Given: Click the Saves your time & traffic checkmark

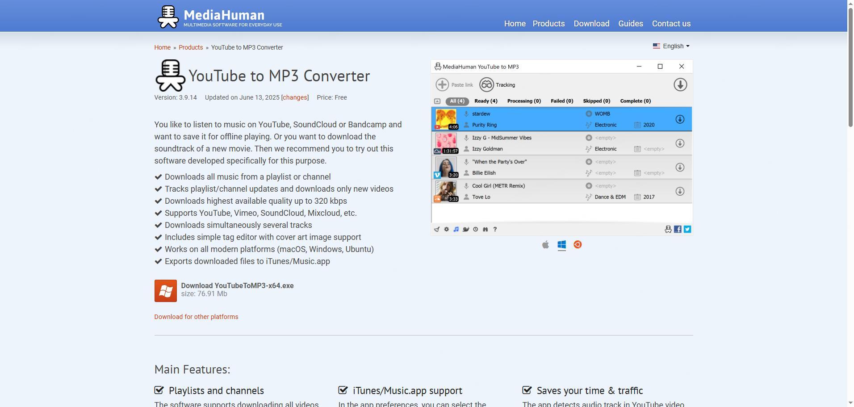Looking at the screenshot, I should (527, 390).
